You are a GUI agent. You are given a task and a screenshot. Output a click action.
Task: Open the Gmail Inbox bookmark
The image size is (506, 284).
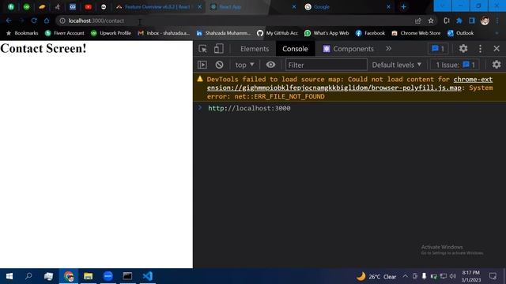click(x=164, y=33)
